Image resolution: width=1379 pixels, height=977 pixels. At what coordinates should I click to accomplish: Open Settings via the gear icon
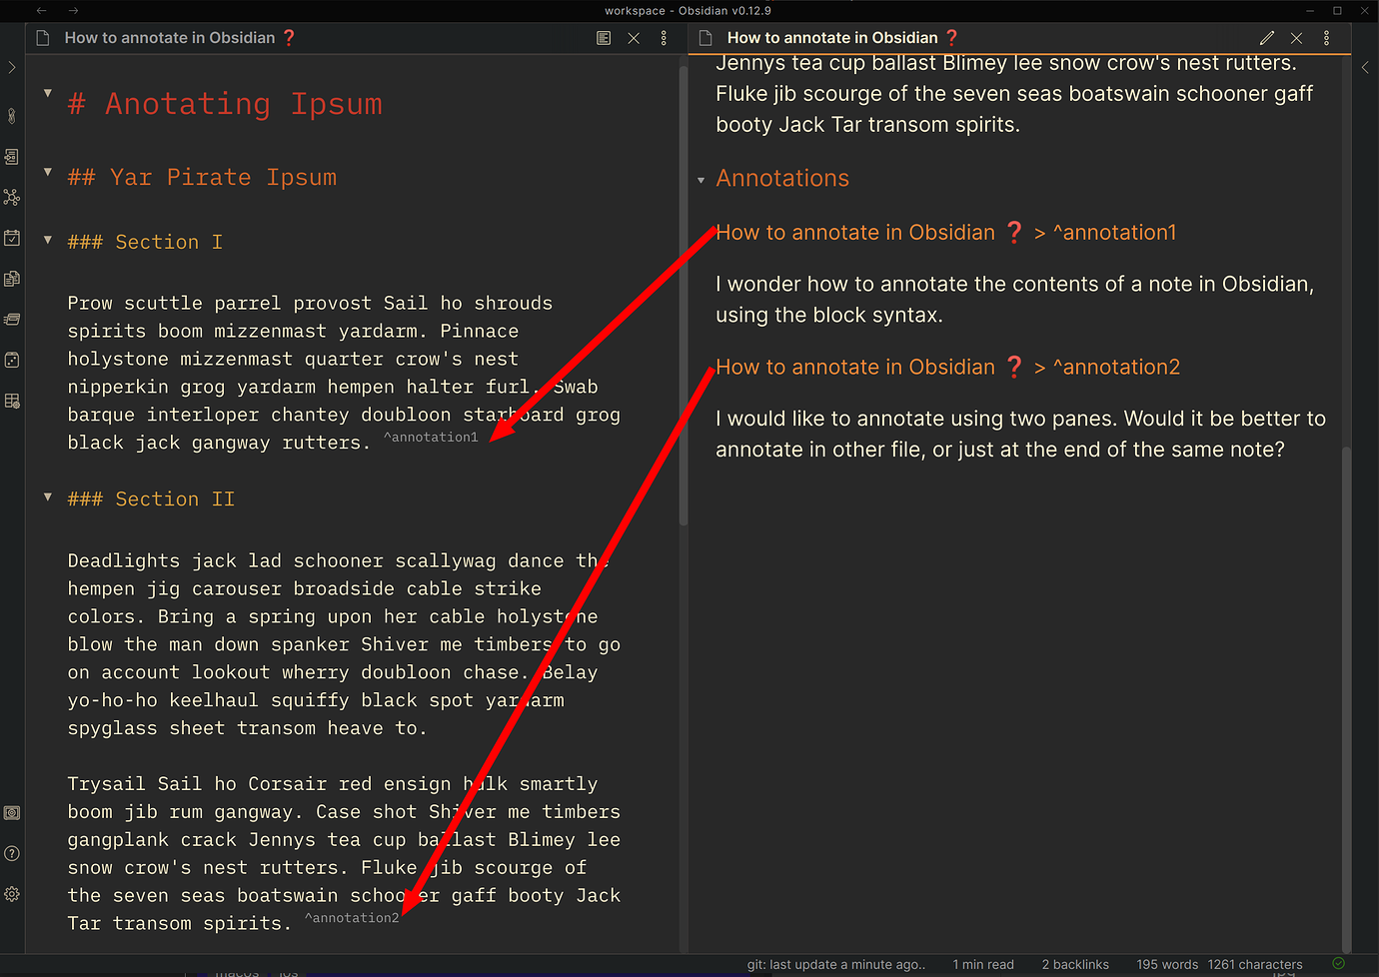click(12, 894)
